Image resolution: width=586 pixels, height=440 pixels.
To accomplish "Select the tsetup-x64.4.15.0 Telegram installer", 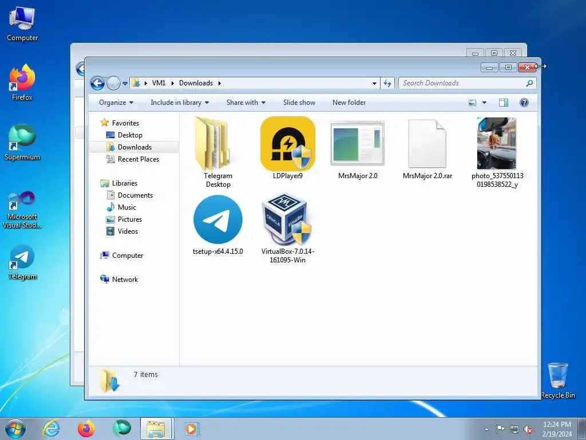I will (x=218, y=225).
